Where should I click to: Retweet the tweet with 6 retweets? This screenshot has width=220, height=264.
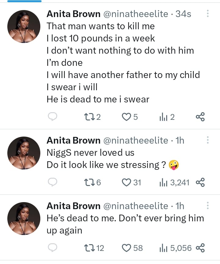click(x=89, y=182)
